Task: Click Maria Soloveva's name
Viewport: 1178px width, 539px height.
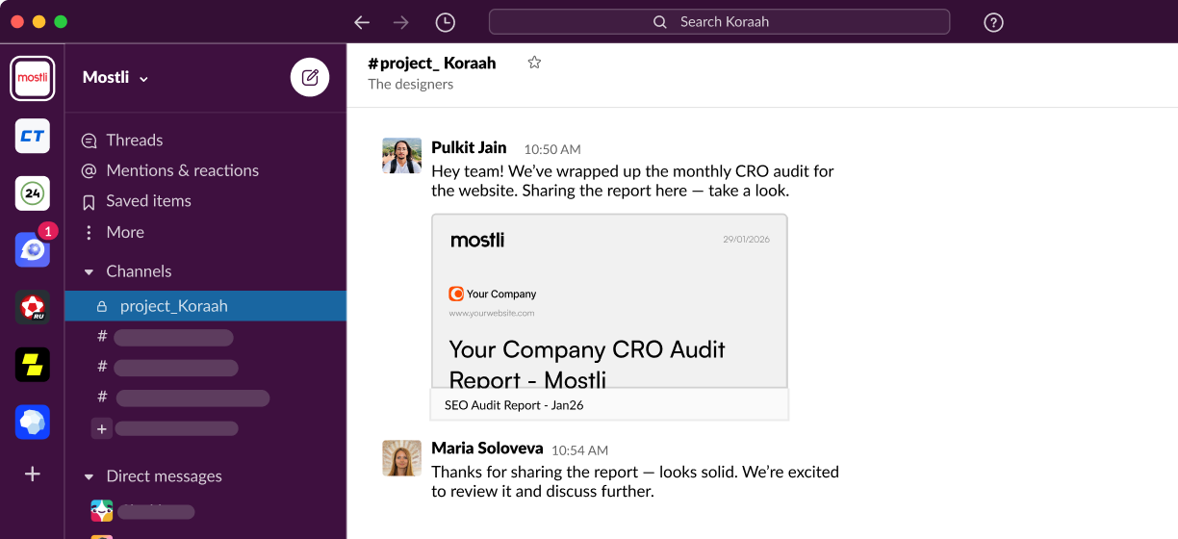Action: pos(487,449)
